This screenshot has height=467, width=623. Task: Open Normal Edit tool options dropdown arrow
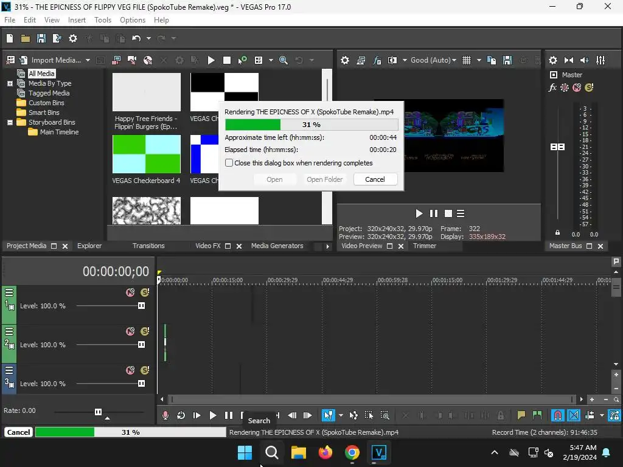click(341, 415)
